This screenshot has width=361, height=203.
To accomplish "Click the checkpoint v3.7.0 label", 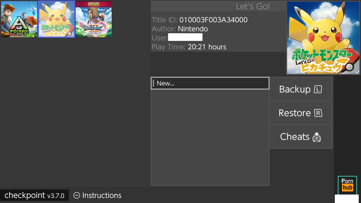I will point(34,195).
